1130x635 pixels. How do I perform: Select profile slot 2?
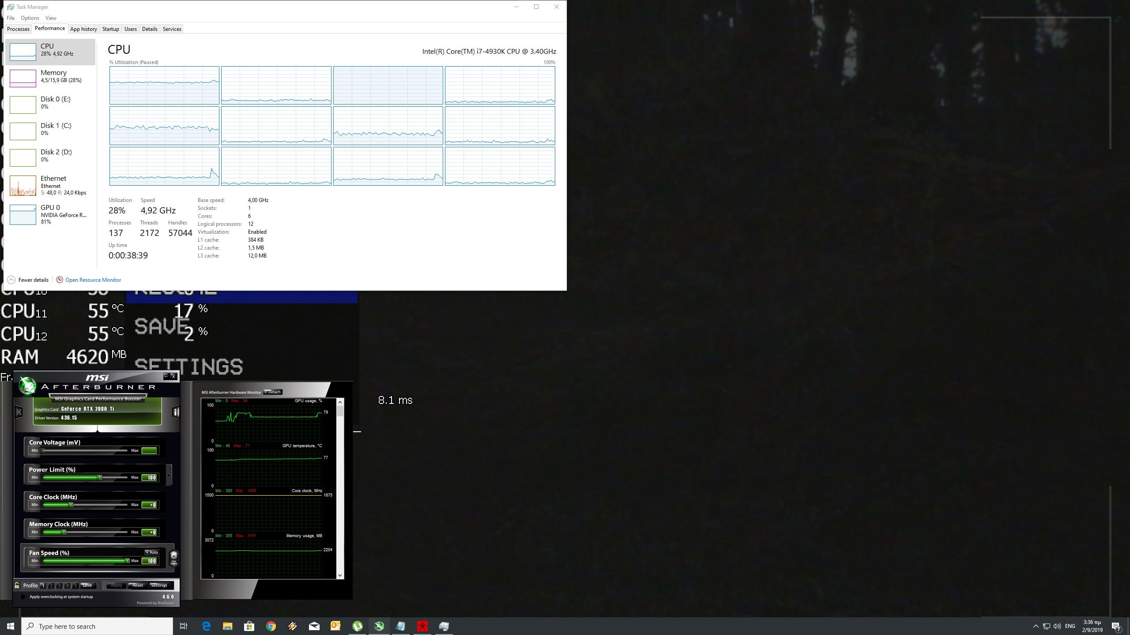(x=51, y=586)
